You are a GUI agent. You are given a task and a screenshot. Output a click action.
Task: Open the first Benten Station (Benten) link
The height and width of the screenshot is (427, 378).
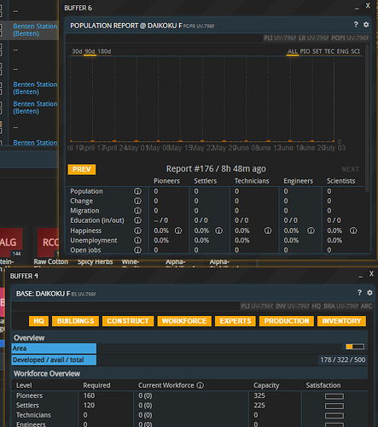point(35,30)
